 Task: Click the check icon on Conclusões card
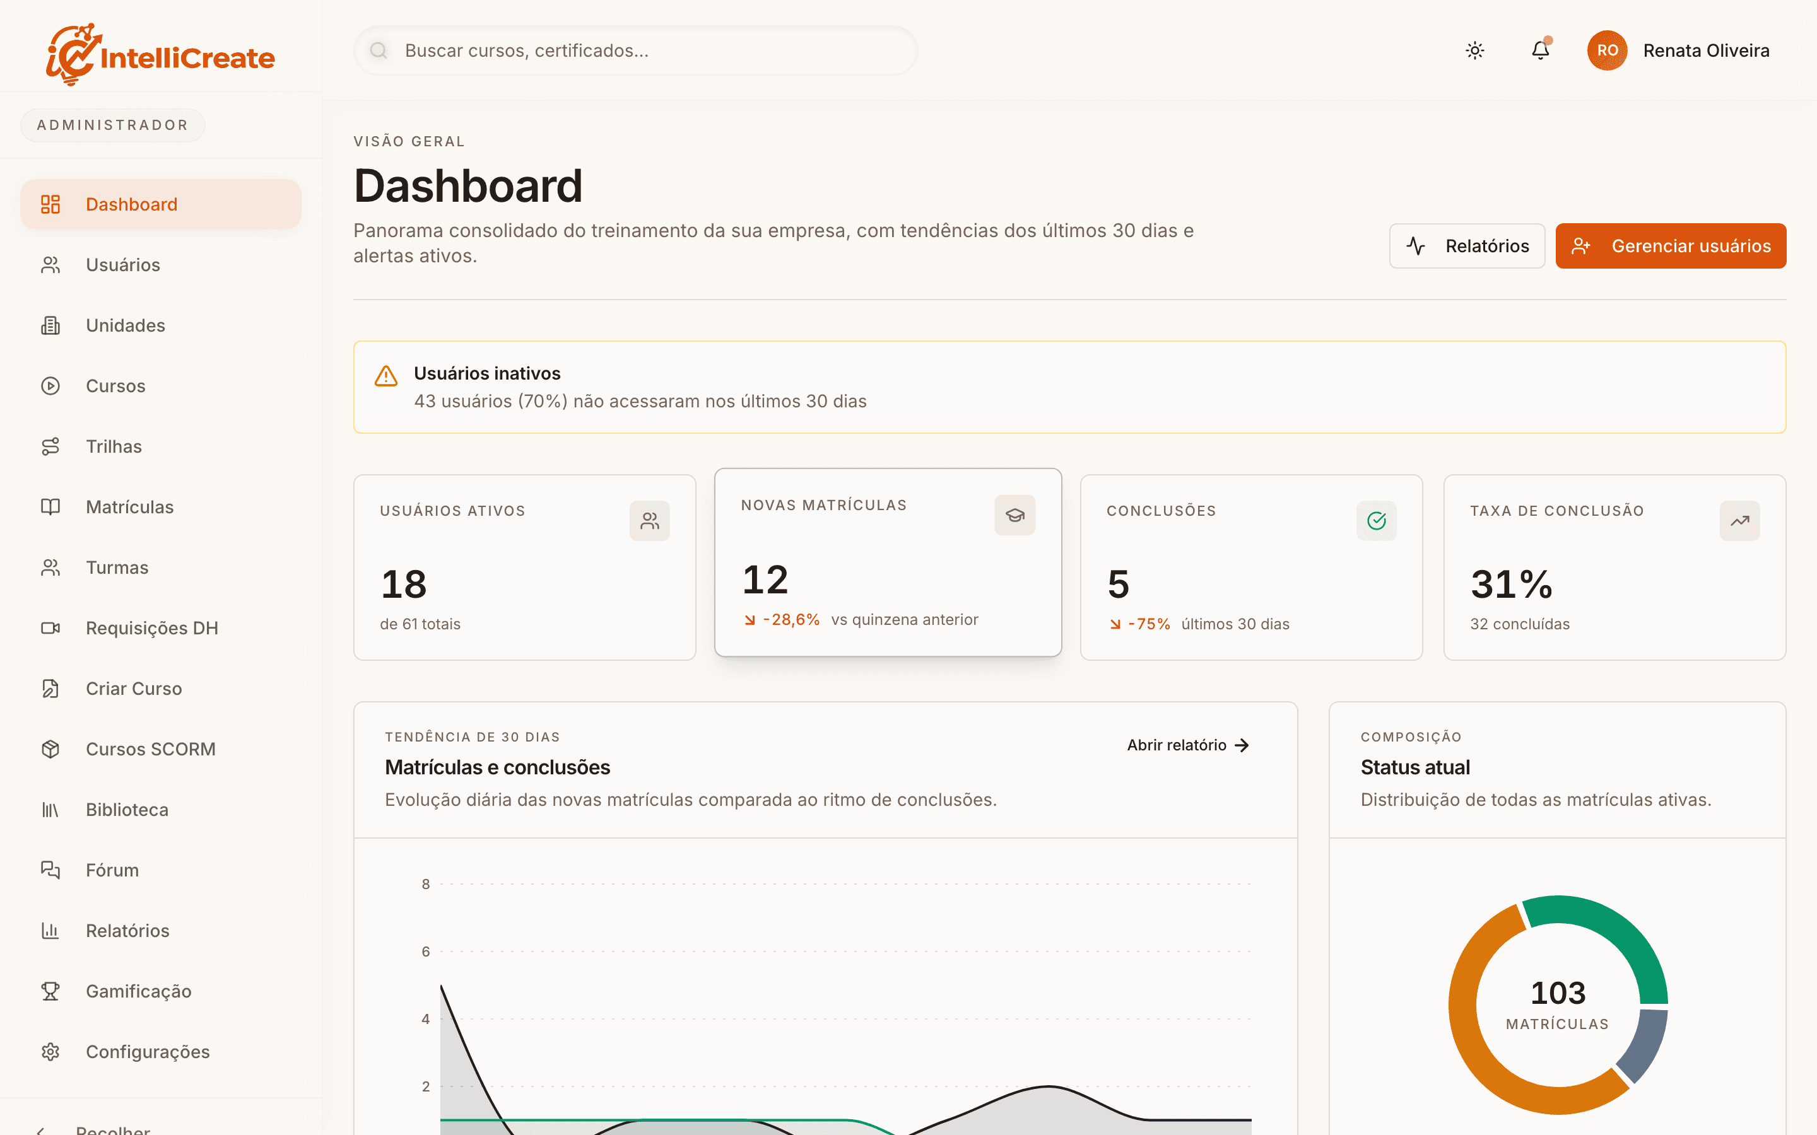pos(1376,521)
